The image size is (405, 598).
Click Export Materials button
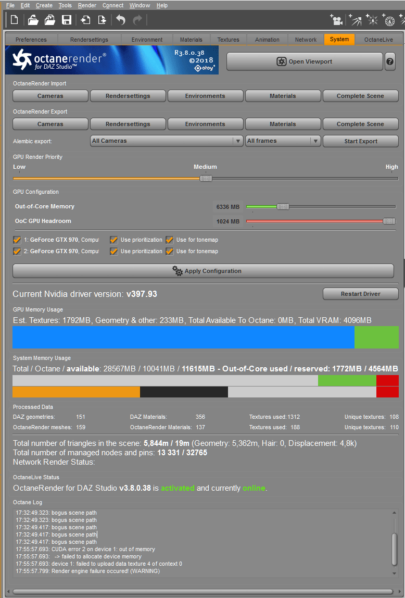(283, 124)
